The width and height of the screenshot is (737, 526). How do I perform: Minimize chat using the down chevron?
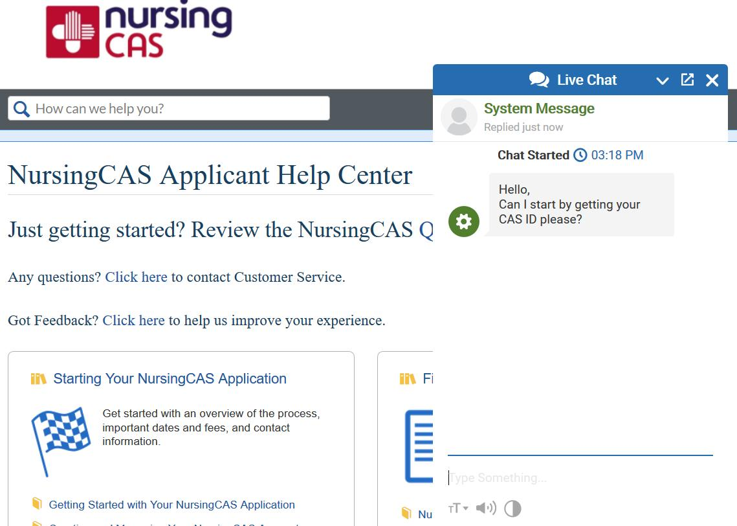pos(662,80)
